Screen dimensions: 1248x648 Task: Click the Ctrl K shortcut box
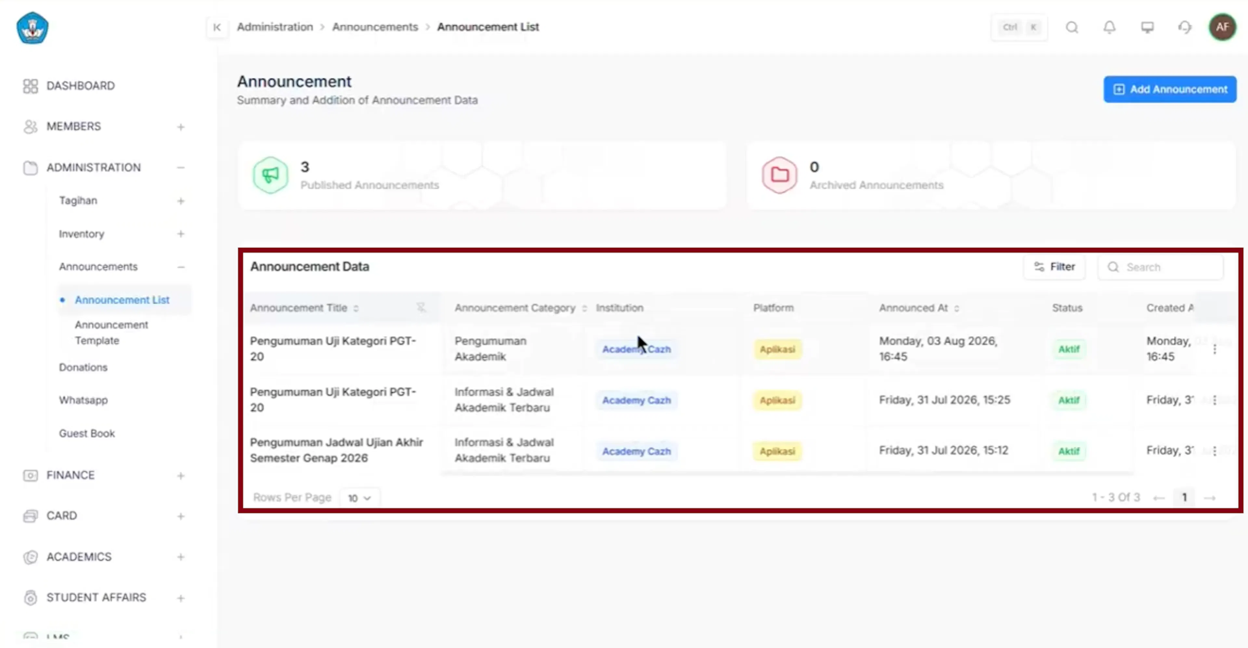point(1019,27)
